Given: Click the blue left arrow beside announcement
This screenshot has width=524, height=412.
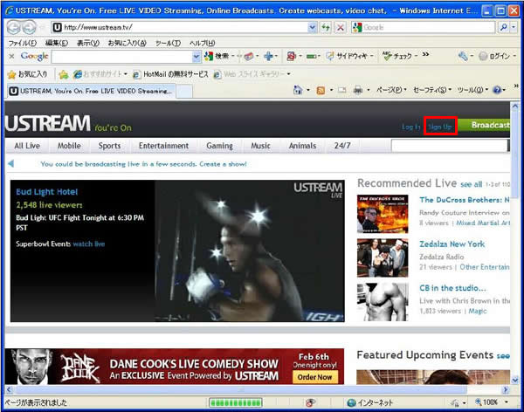Looking at the screenshot, I should pyautogui.click(x=11, y=163).
